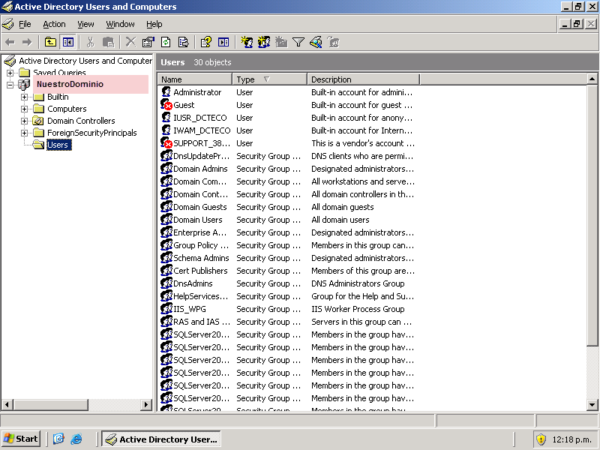Expand the Domain Controllers node
This screenshot has width=600, height=450.
click(x=25, y=121)
